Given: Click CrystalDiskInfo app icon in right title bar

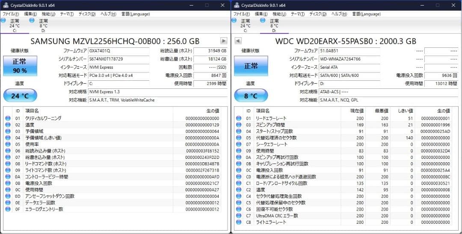Looking at the screenshot, I should (236, 5).
